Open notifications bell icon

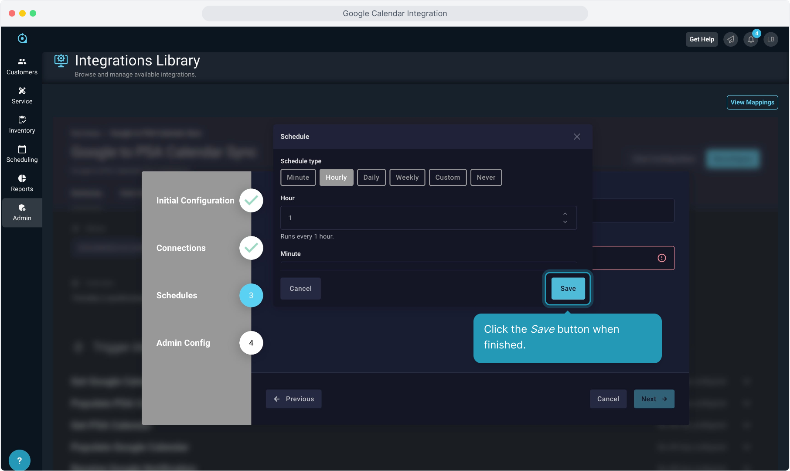751,40
